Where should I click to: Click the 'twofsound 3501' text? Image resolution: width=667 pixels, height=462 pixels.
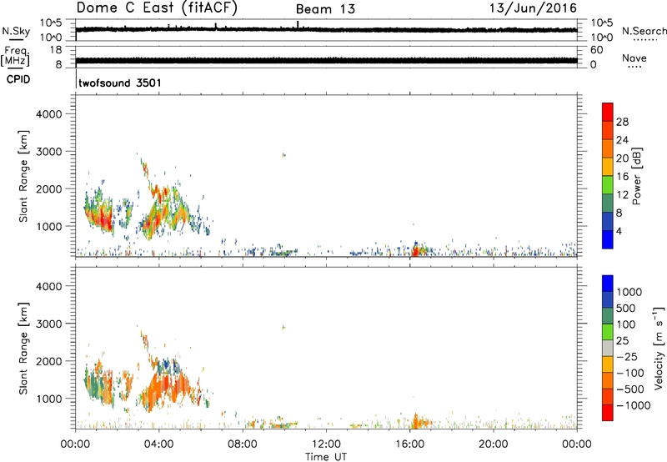pyautogui.click(x=120, y=83)
